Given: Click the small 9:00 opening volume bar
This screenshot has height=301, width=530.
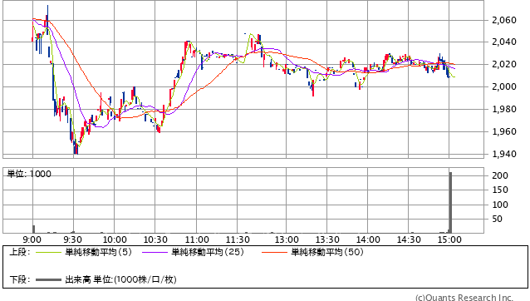Looking at the screenshot, I should (x=34, y=229).
